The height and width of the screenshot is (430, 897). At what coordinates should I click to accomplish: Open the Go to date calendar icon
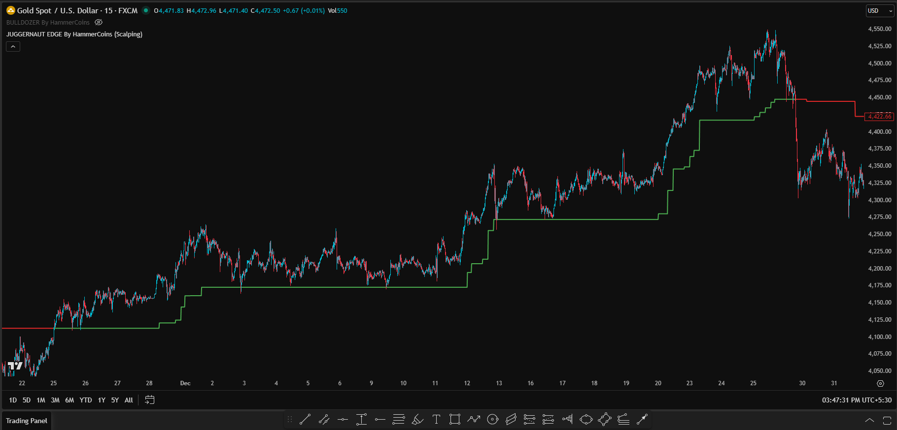tap(150, 400)
